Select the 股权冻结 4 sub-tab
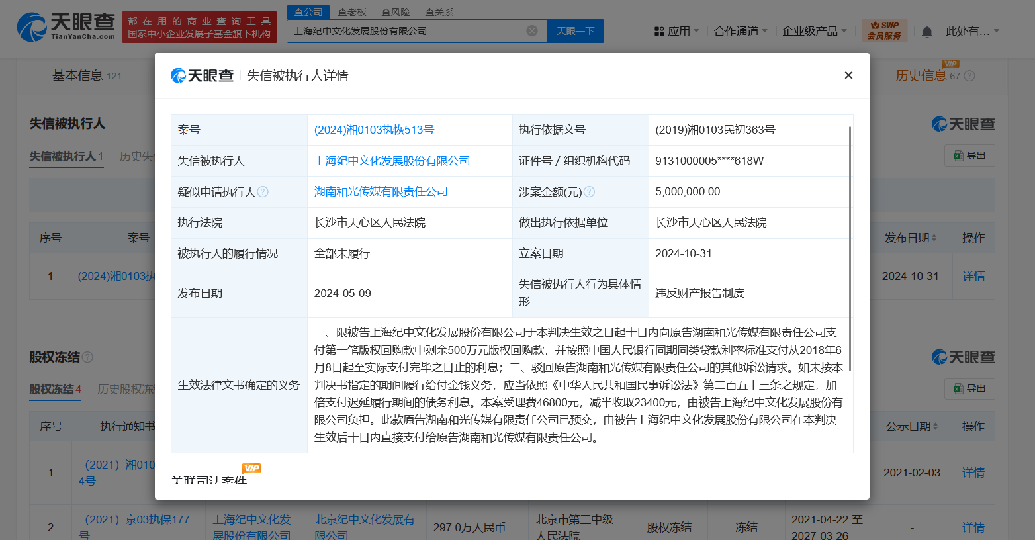This screenshot has width=1035, height=540. (x=55, y=389)
